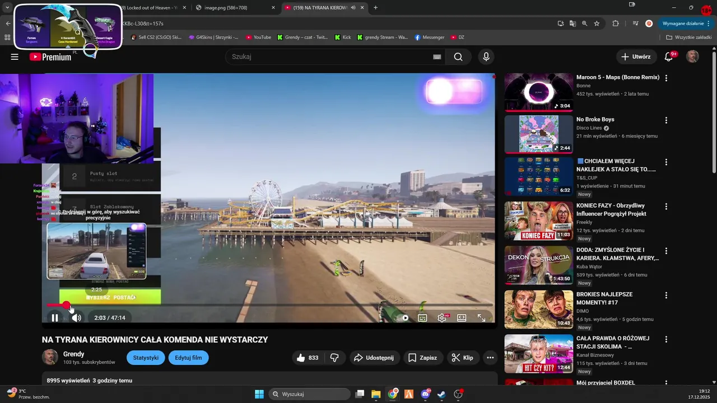This screenshot has height=403, width=717.
Task: Open the Kick bookmark
Action: click(x=343, y=38)
